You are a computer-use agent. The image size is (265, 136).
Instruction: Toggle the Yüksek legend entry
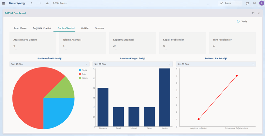coord(83,78)
